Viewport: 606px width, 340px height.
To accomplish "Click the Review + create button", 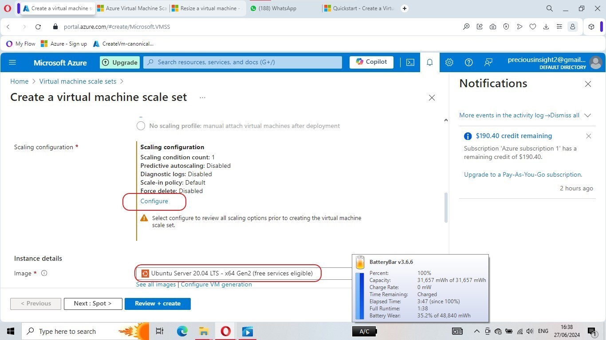I will click(157, 304).
